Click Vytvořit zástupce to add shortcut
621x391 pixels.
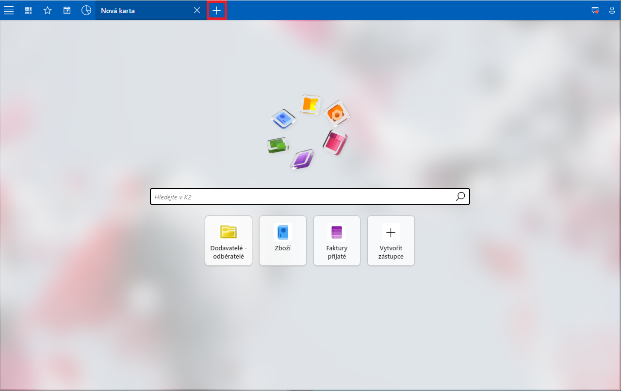click(391, 241)
